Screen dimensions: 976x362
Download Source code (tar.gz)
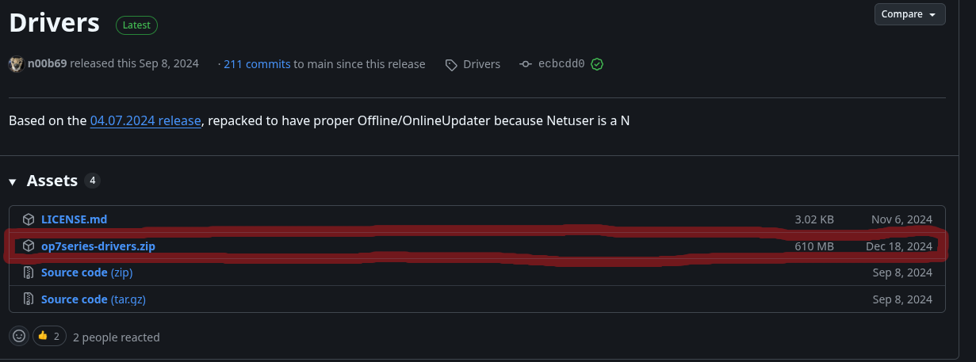pyautogui.click(x=93, y=299)
